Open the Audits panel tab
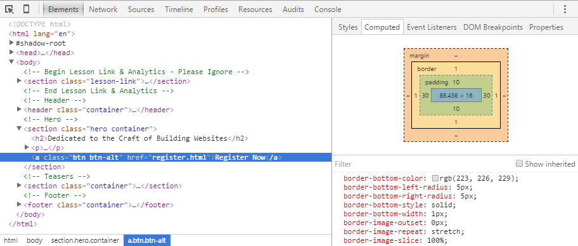The image size is (578, 246). click(x=293, y=10)
